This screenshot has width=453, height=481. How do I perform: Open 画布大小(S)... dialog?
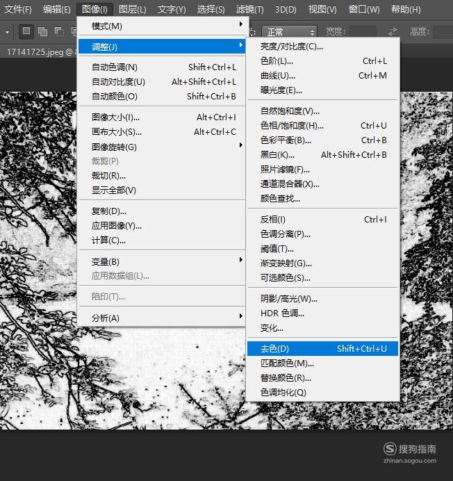163,132
